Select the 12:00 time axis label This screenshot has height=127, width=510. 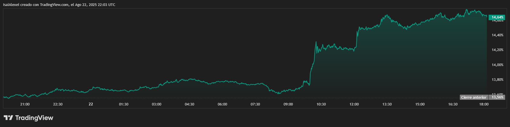(354, 104)
